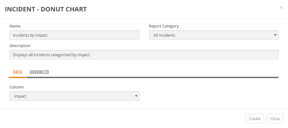The image size is (288, 128).
Task: Click the Report Category label
Action: tap(164, 26)
